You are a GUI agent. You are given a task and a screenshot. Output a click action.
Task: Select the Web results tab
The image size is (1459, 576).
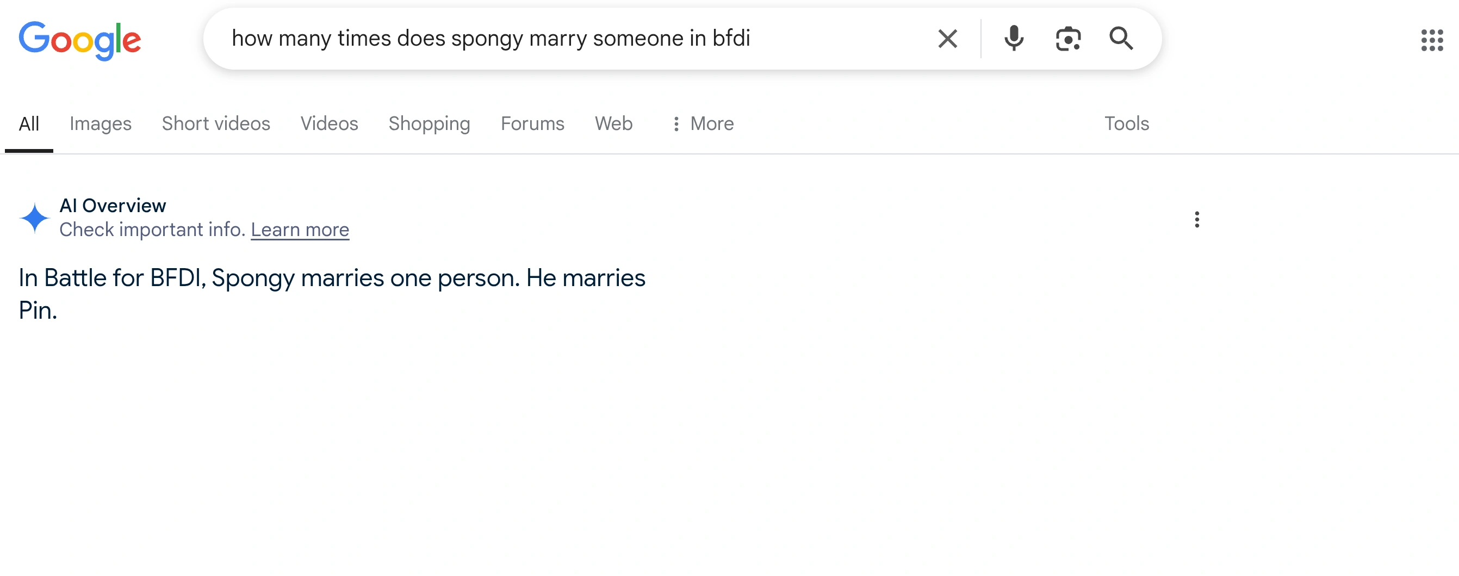coord(613,123)
